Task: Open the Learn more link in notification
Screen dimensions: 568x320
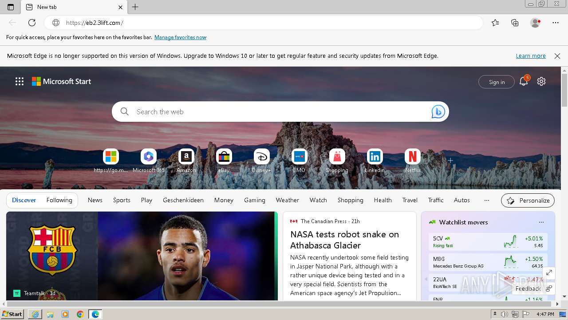Action: point(531,56)
